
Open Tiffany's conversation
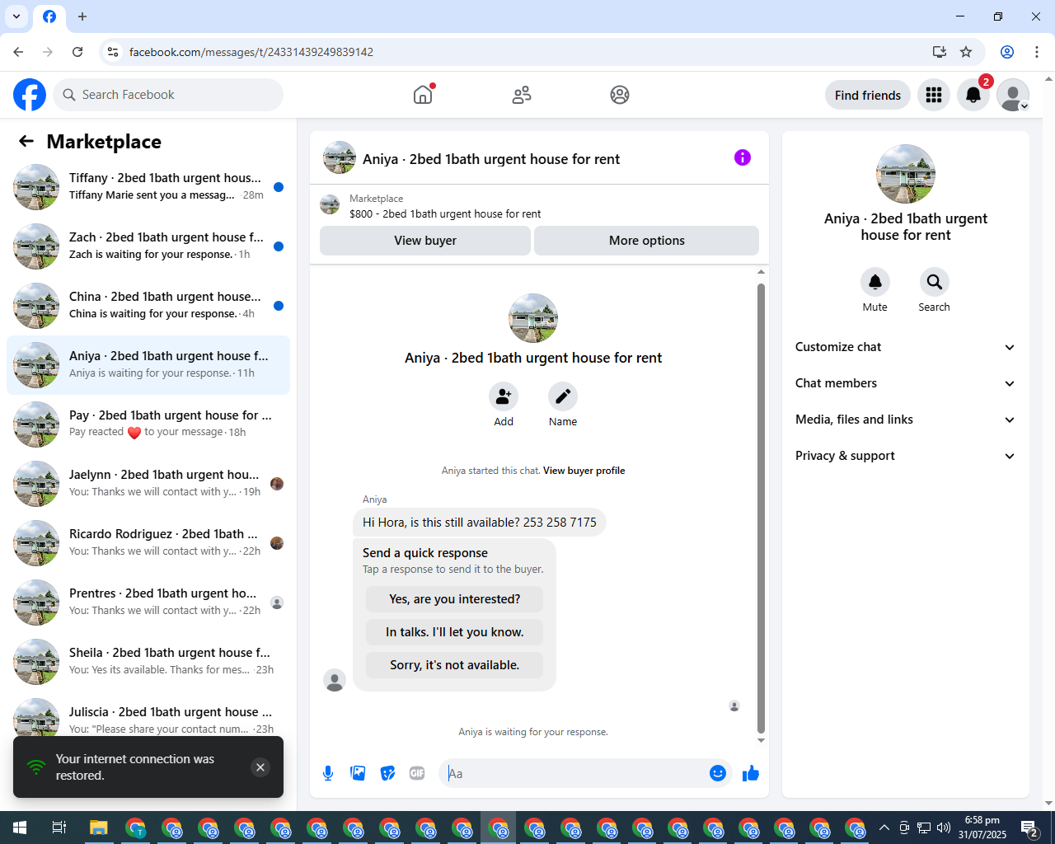148,187
